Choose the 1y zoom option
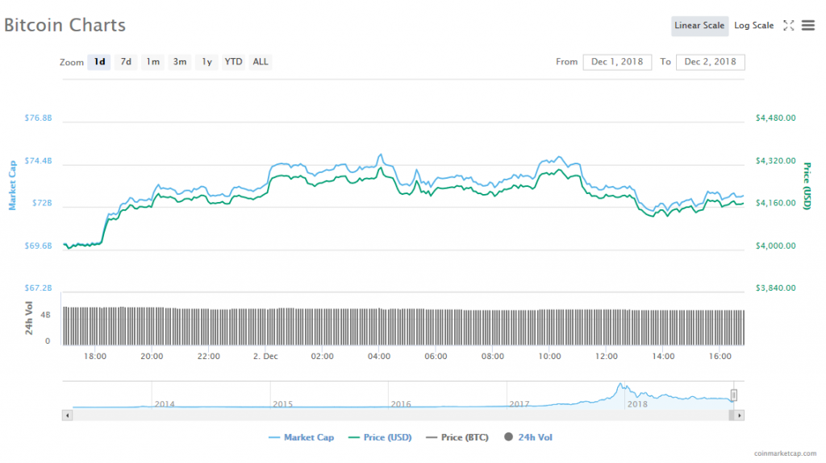The width and height of the screenshot is (826, 463). [206, 62]
